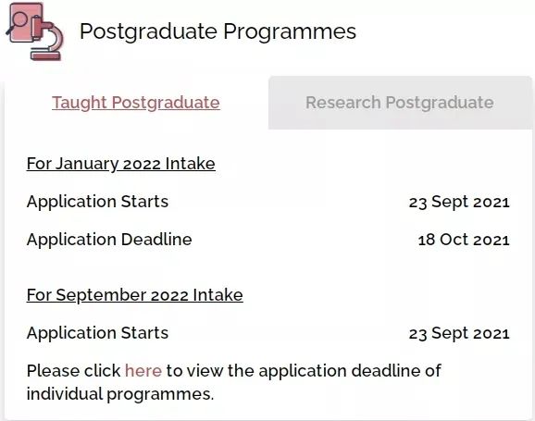
Task: Switch to the Research Postgraduate tab
Action: point(400,103)
